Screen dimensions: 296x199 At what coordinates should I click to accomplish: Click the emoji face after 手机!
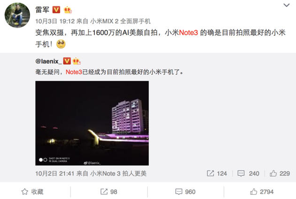[x=61, y=44]
